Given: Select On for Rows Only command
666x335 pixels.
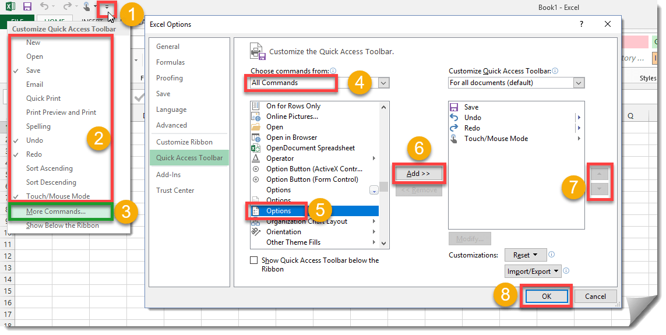Looking at the screenshot, I should click(x=314, y=106).
